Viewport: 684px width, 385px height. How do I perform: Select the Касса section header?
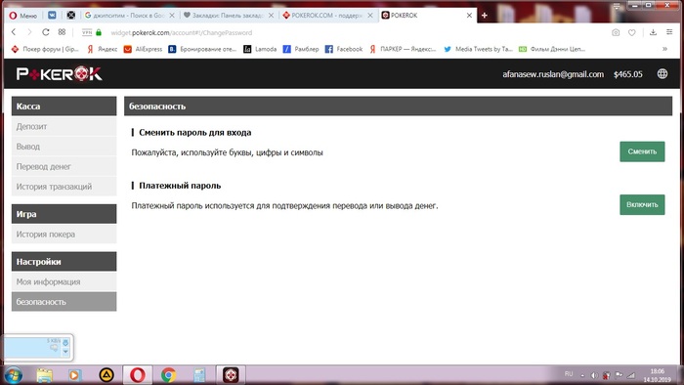(x=64, y=106)
